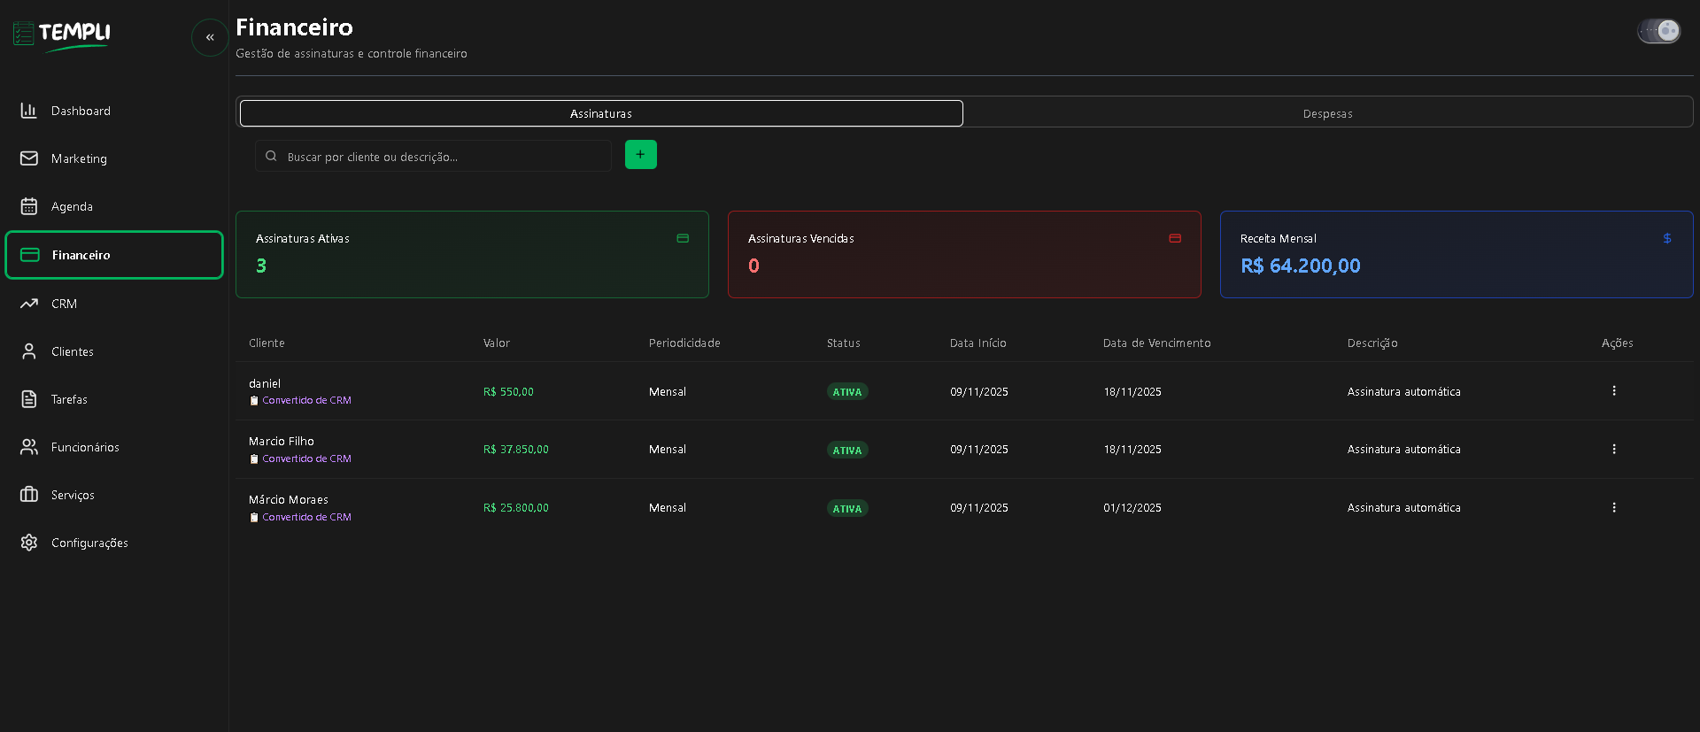Click the Templi logo
This screenshot has height=732, width=1700.
pos(62,35)
